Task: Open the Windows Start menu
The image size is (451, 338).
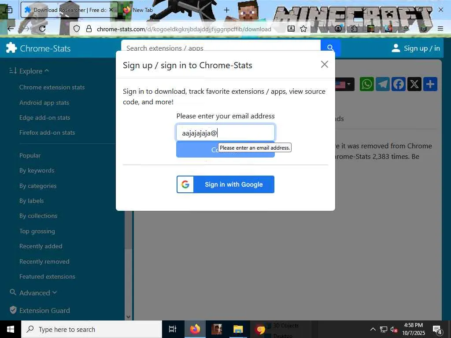Action: tap(11, 329)
